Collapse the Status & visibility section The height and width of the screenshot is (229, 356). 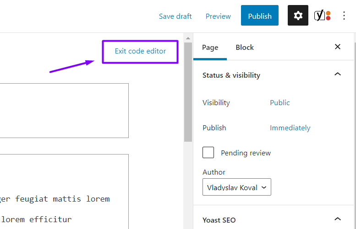(x=338, y=75)
